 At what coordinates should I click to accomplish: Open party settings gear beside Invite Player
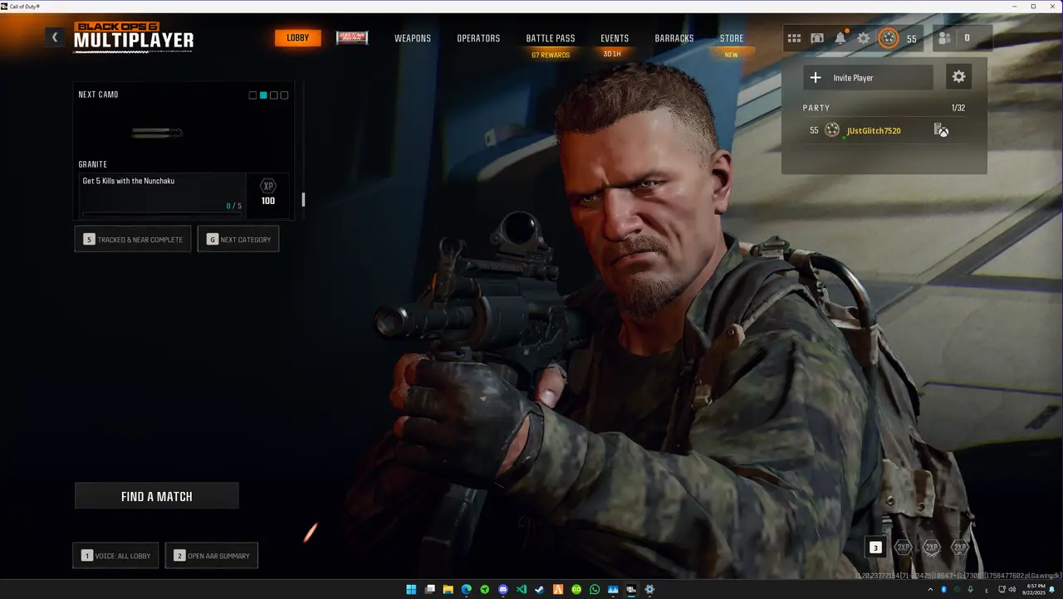coord(958,77)
